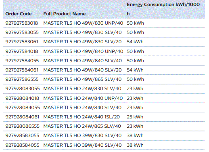Select order code 927928084018

coord(22,98)
